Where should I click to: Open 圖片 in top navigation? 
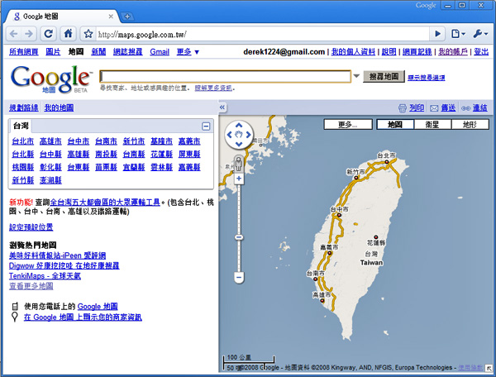tap(53, 51)
